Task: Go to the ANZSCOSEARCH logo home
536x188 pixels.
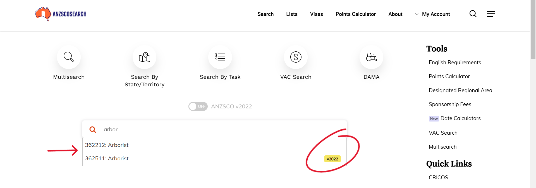Action: pyautogui.click(x=61, y=14)
